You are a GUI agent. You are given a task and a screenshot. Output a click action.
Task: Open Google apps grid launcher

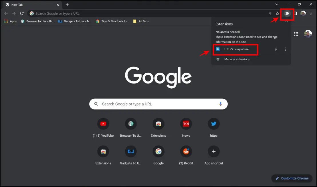point(296,34)
